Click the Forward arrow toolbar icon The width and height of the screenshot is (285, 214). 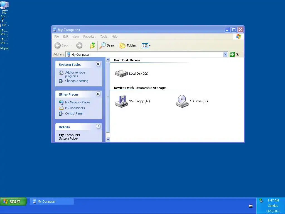[79, 45]
